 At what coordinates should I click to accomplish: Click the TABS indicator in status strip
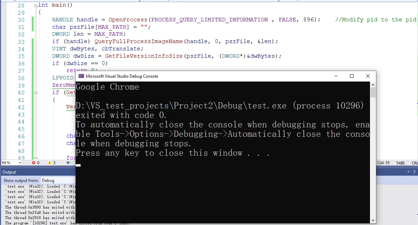point(400,163)
